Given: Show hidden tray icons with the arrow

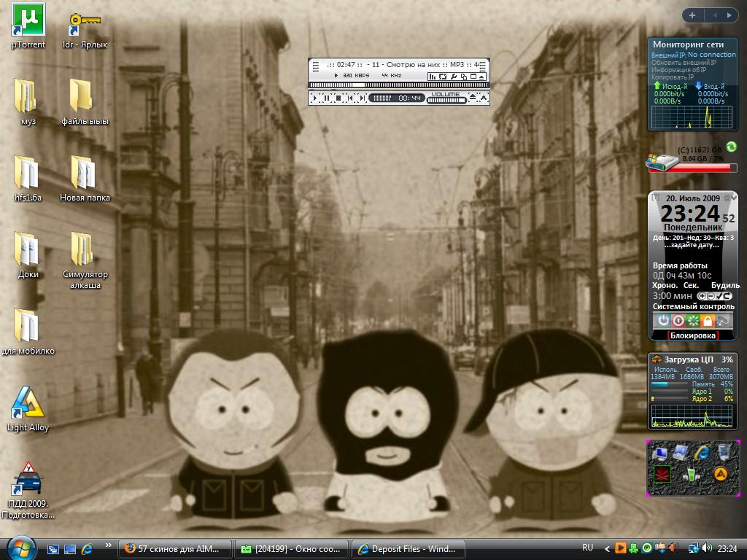Looking at the screenshot, I should pos(607,549).
